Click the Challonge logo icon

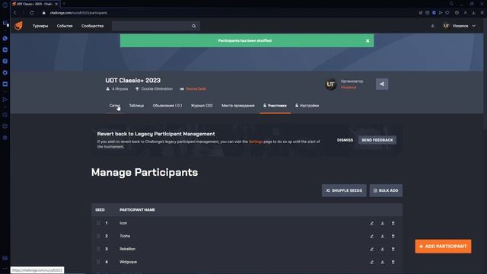18,26
